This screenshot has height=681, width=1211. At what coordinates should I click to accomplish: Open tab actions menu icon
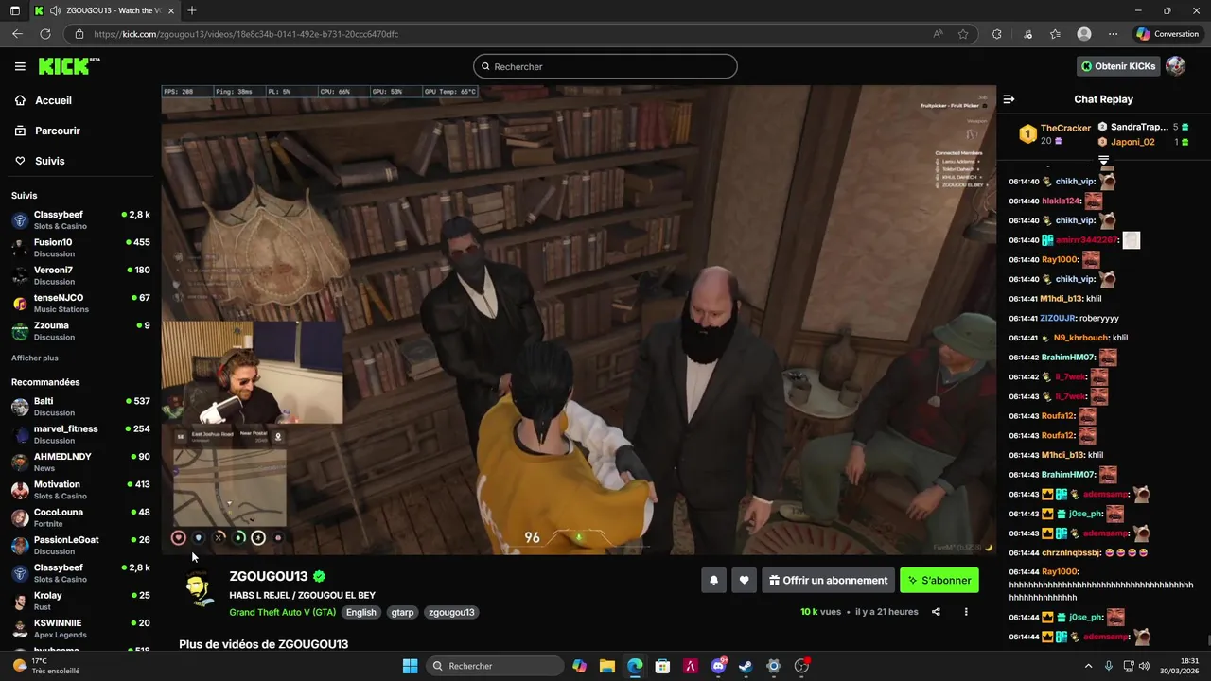14,10
